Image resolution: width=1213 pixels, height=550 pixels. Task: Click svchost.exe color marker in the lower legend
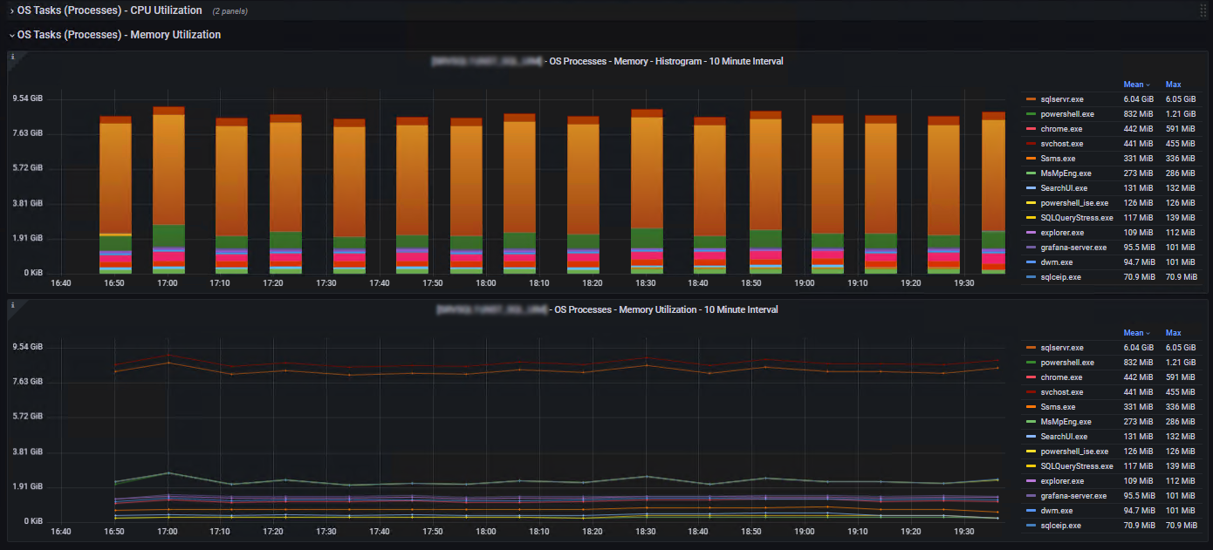tap(1031, 392)
